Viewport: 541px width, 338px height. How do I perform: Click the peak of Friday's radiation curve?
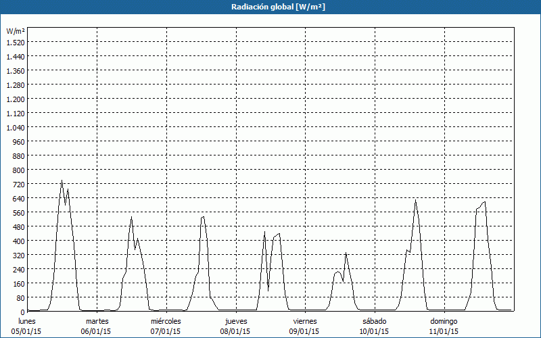click(346, 254)
